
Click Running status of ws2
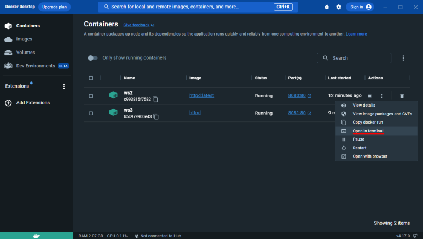click(x=264, y=96)
